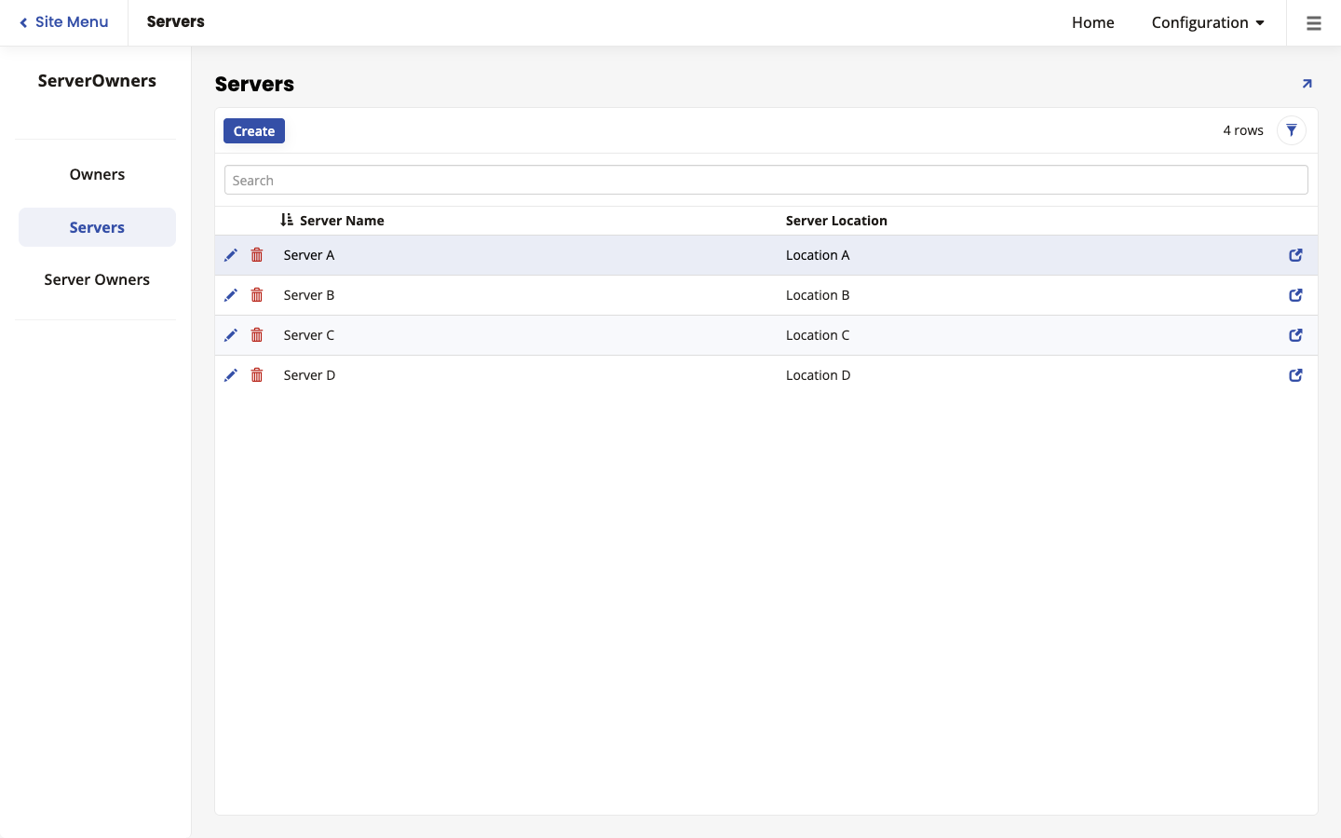The image size is (1341, 838).
Task: Expand the Configuration dropdown
Action: [1207, 22]
